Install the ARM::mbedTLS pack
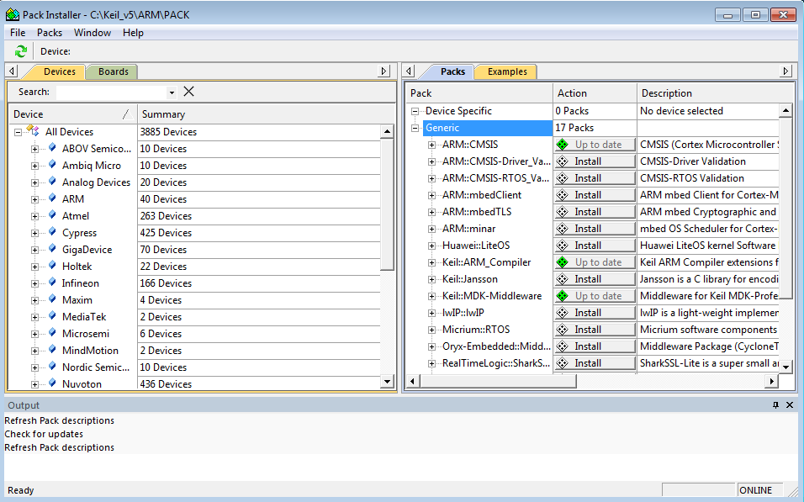 [x=595, y=212]
